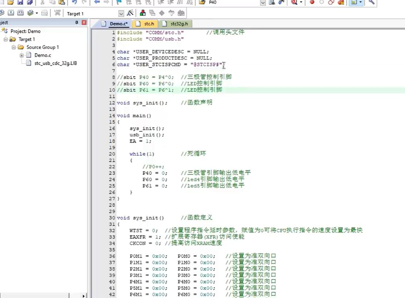Select Source Group 1 folder
Viewport: 405px width, 298px height.
click(43, 47)
